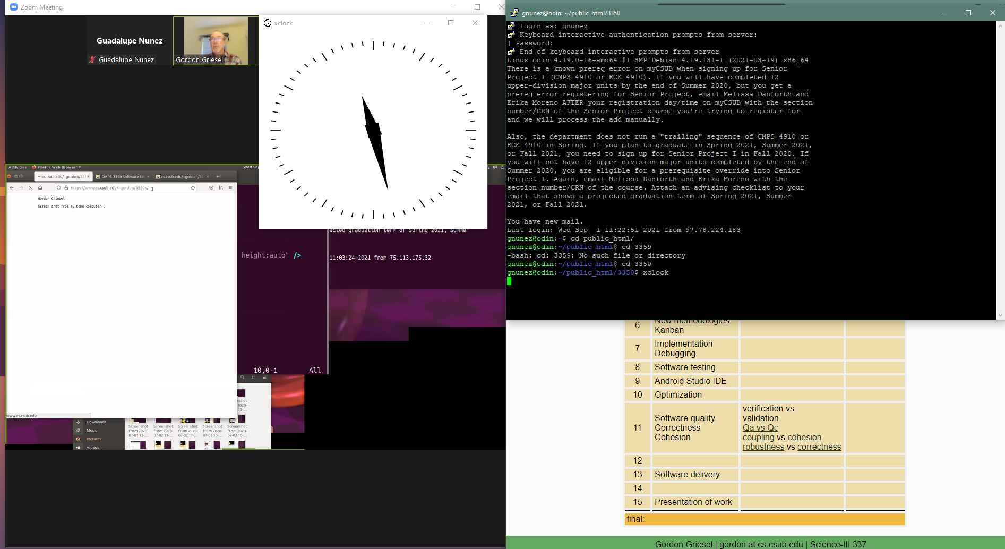Switch to third cs.csub.edu/~gordon tab
Viewport: 1005px width, 549px height.
point(182,177)
